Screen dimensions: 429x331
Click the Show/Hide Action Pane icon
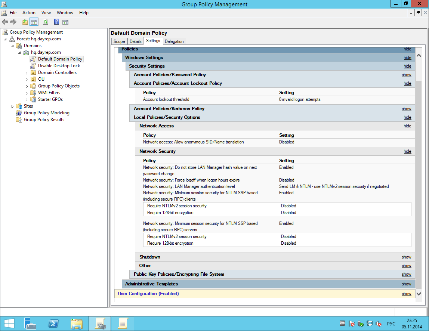pyautogui.click(x=65, y=22)
